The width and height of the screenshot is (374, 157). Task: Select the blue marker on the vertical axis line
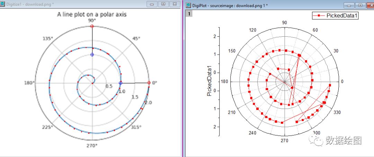pyautogui.click(x=92, y=55)
